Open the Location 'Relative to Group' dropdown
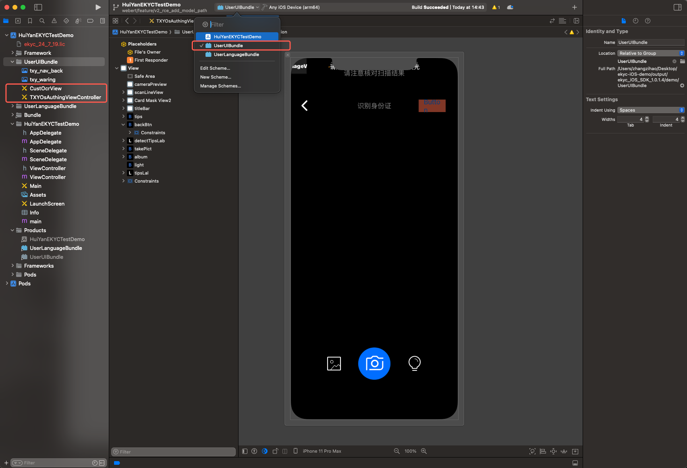The width and height of the screenshot is (687, 468). pos(650,53)
